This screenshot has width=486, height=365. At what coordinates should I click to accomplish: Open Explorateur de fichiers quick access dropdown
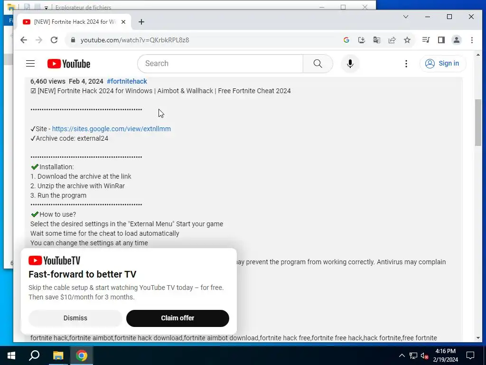46,8
